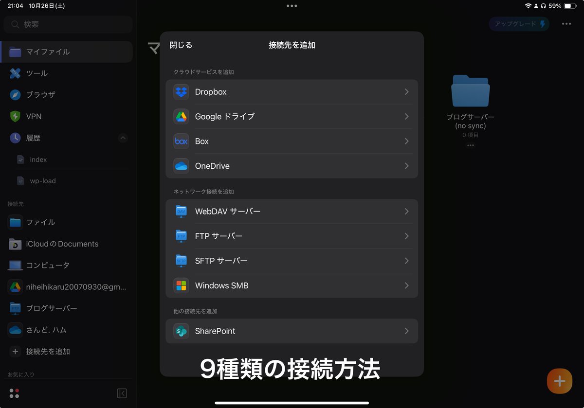Select the OneDrive label in the list

tap(212, 166)
